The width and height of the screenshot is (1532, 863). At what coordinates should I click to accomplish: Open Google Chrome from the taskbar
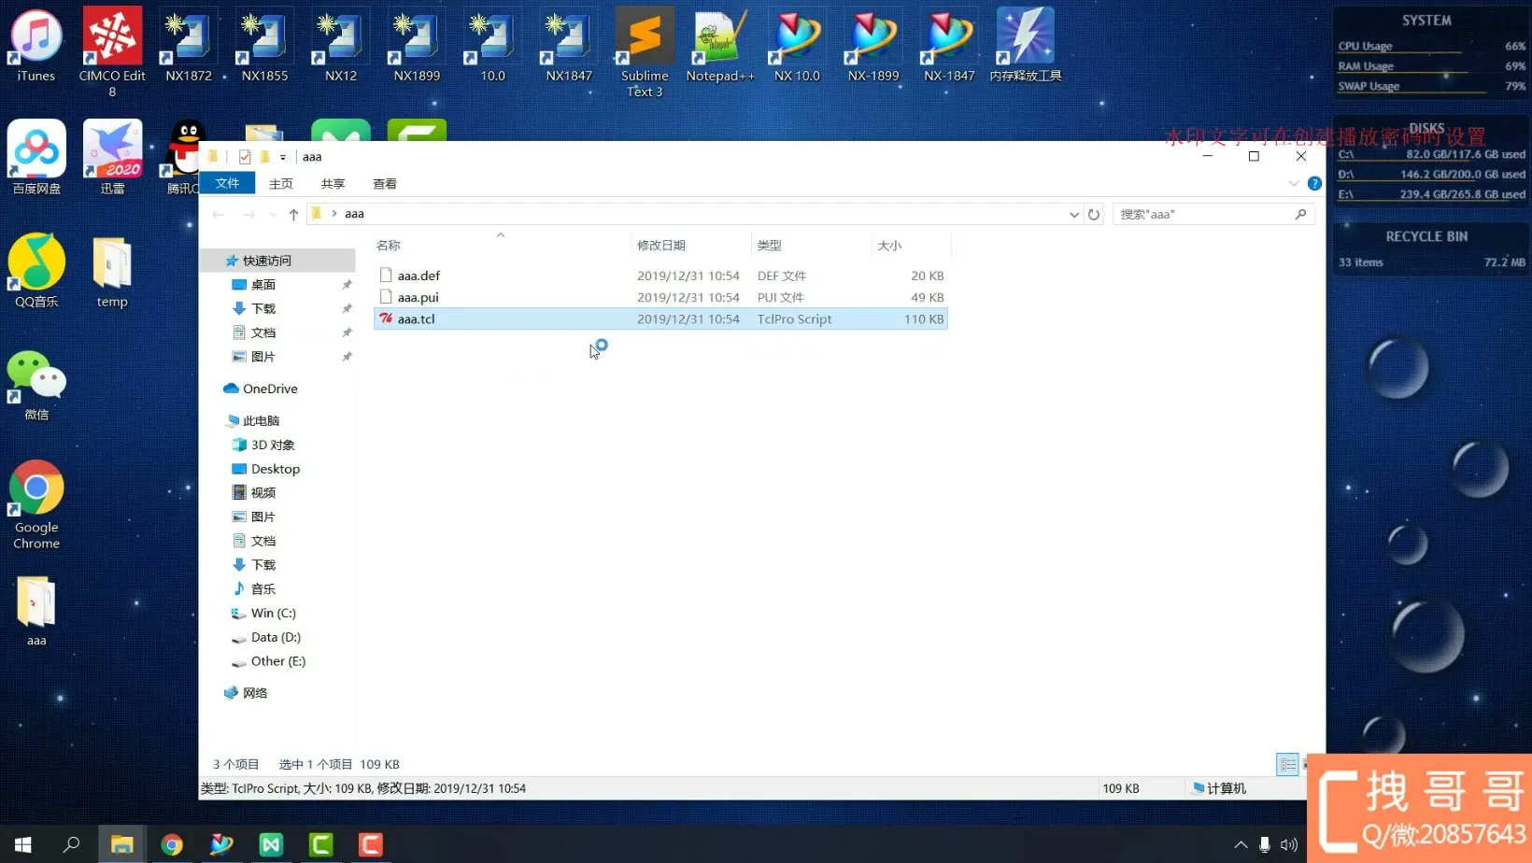point(172,845)
